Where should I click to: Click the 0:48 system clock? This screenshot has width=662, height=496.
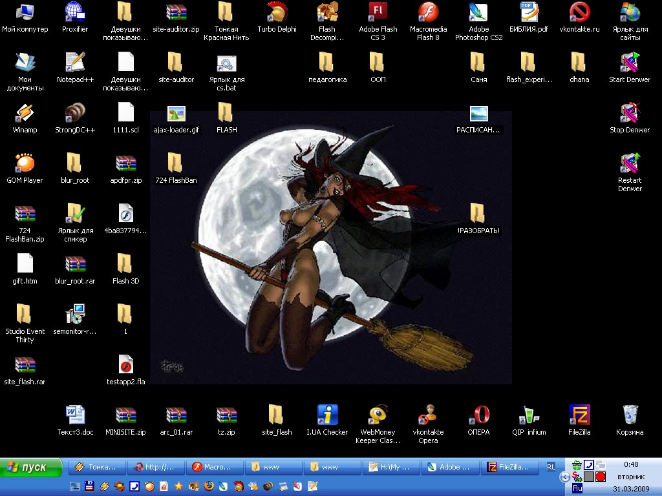click(x=631, y=464)
